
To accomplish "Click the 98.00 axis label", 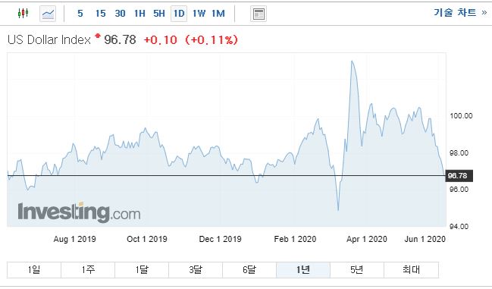I will [x=459, y=152].
